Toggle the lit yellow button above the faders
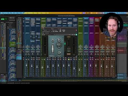128x96 pixels. pyautogui.click(x=69, y=59)
